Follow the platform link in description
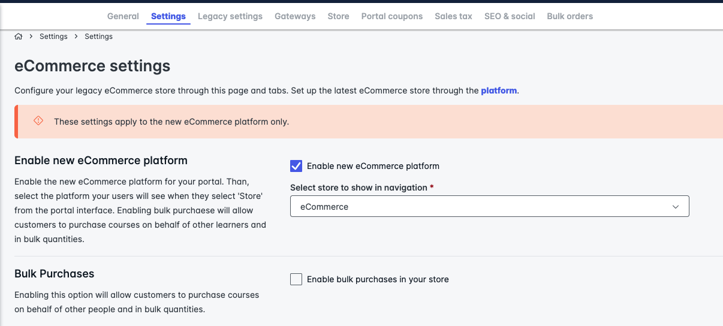The height and width of the screenshot is (326, 723). (x=499, y=90)
